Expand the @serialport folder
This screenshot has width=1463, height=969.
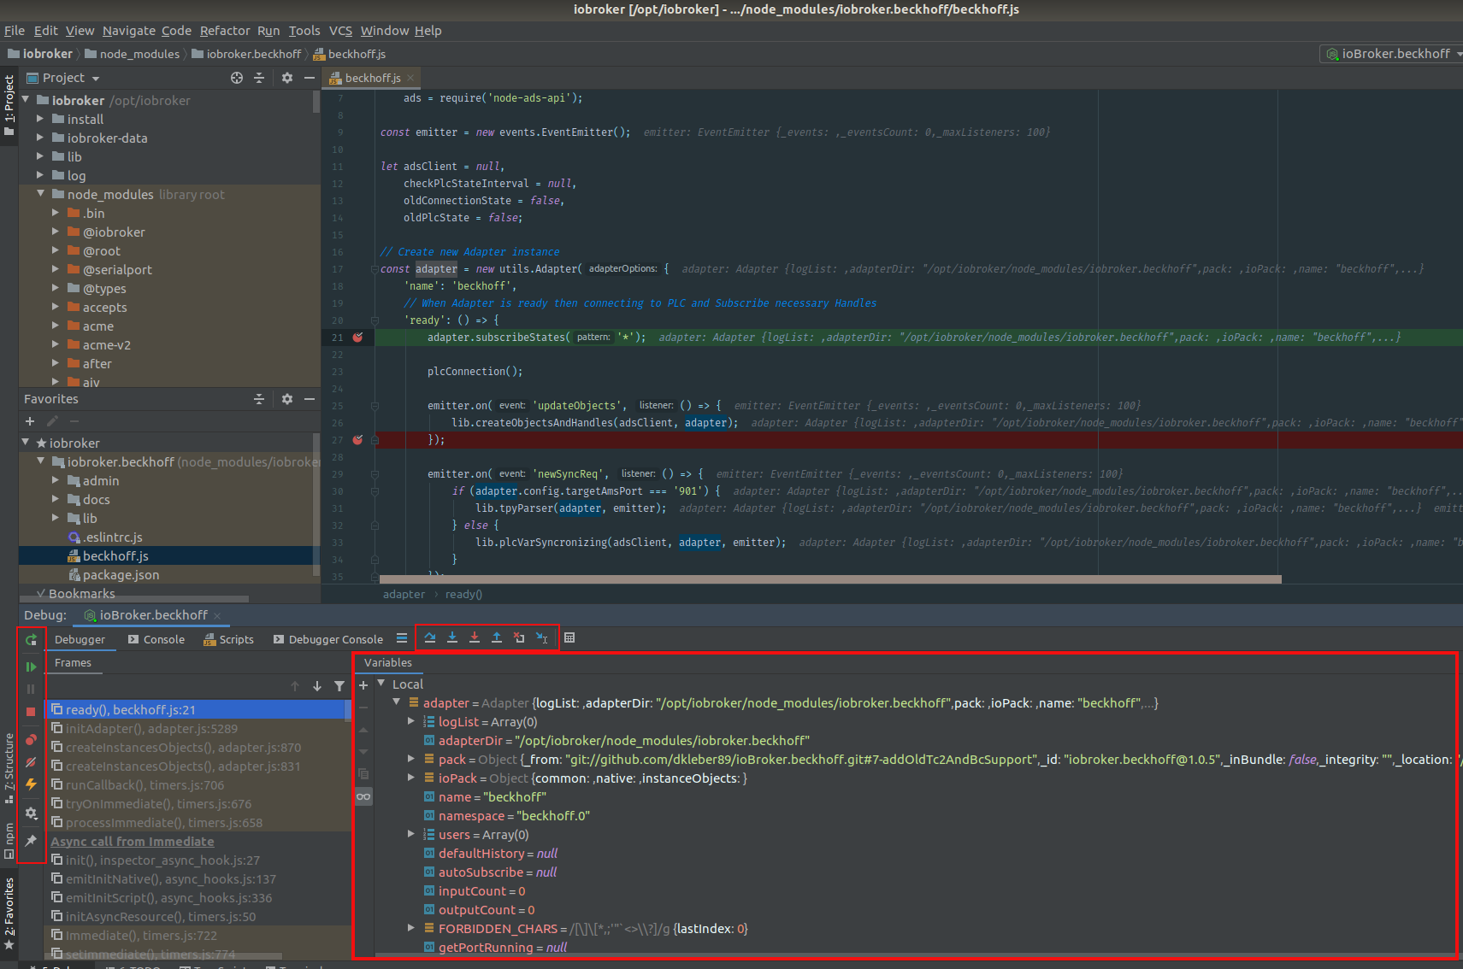point(56,269)
